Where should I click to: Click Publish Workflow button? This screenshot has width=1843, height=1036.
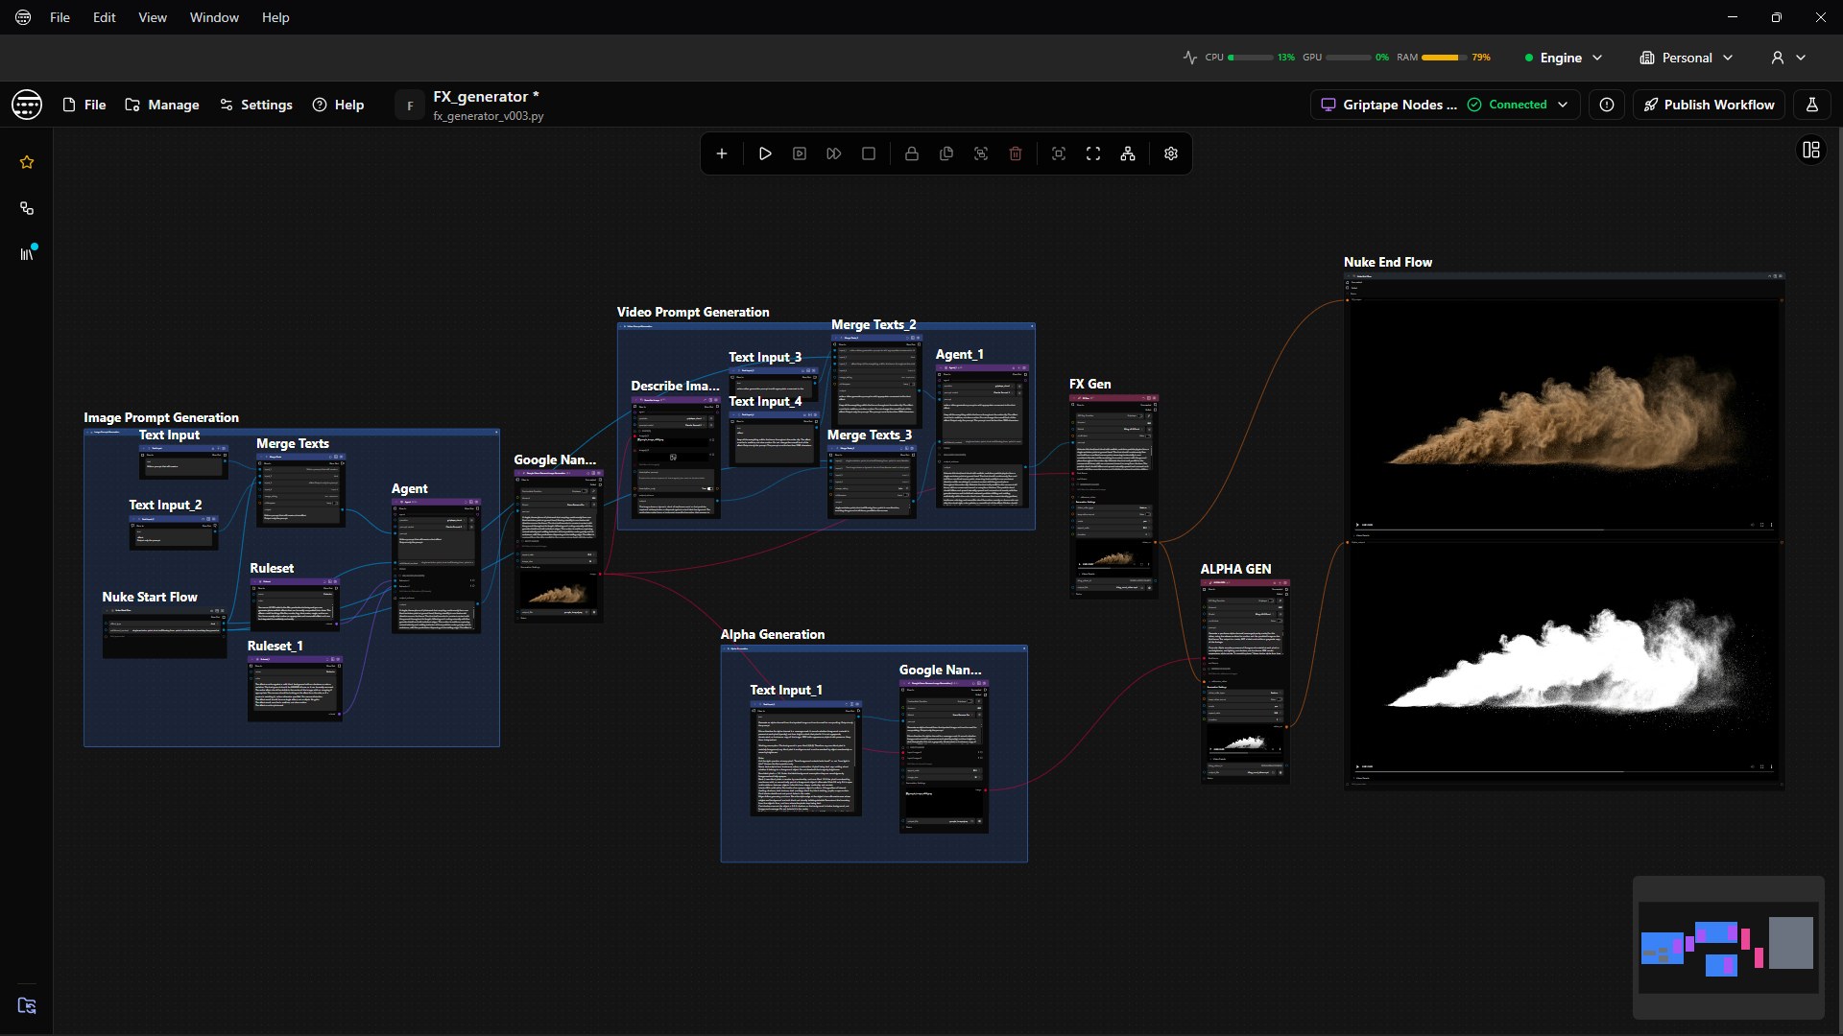click(1709, 105)
